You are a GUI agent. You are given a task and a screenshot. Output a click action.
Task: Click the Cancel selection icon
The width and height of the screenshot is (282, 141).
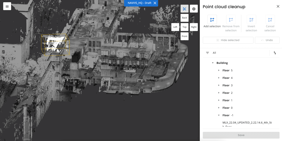(270, 20)
